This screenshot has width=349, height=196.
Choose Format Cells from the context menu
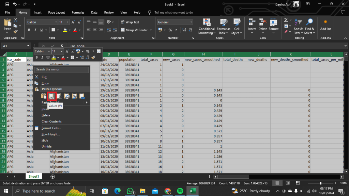[52, 128]
